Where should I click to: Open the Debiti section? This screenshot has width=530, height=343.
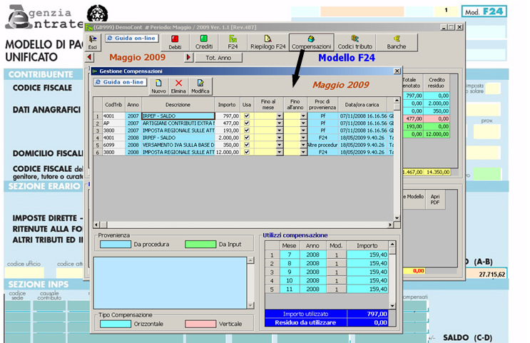tap(175, 41)
